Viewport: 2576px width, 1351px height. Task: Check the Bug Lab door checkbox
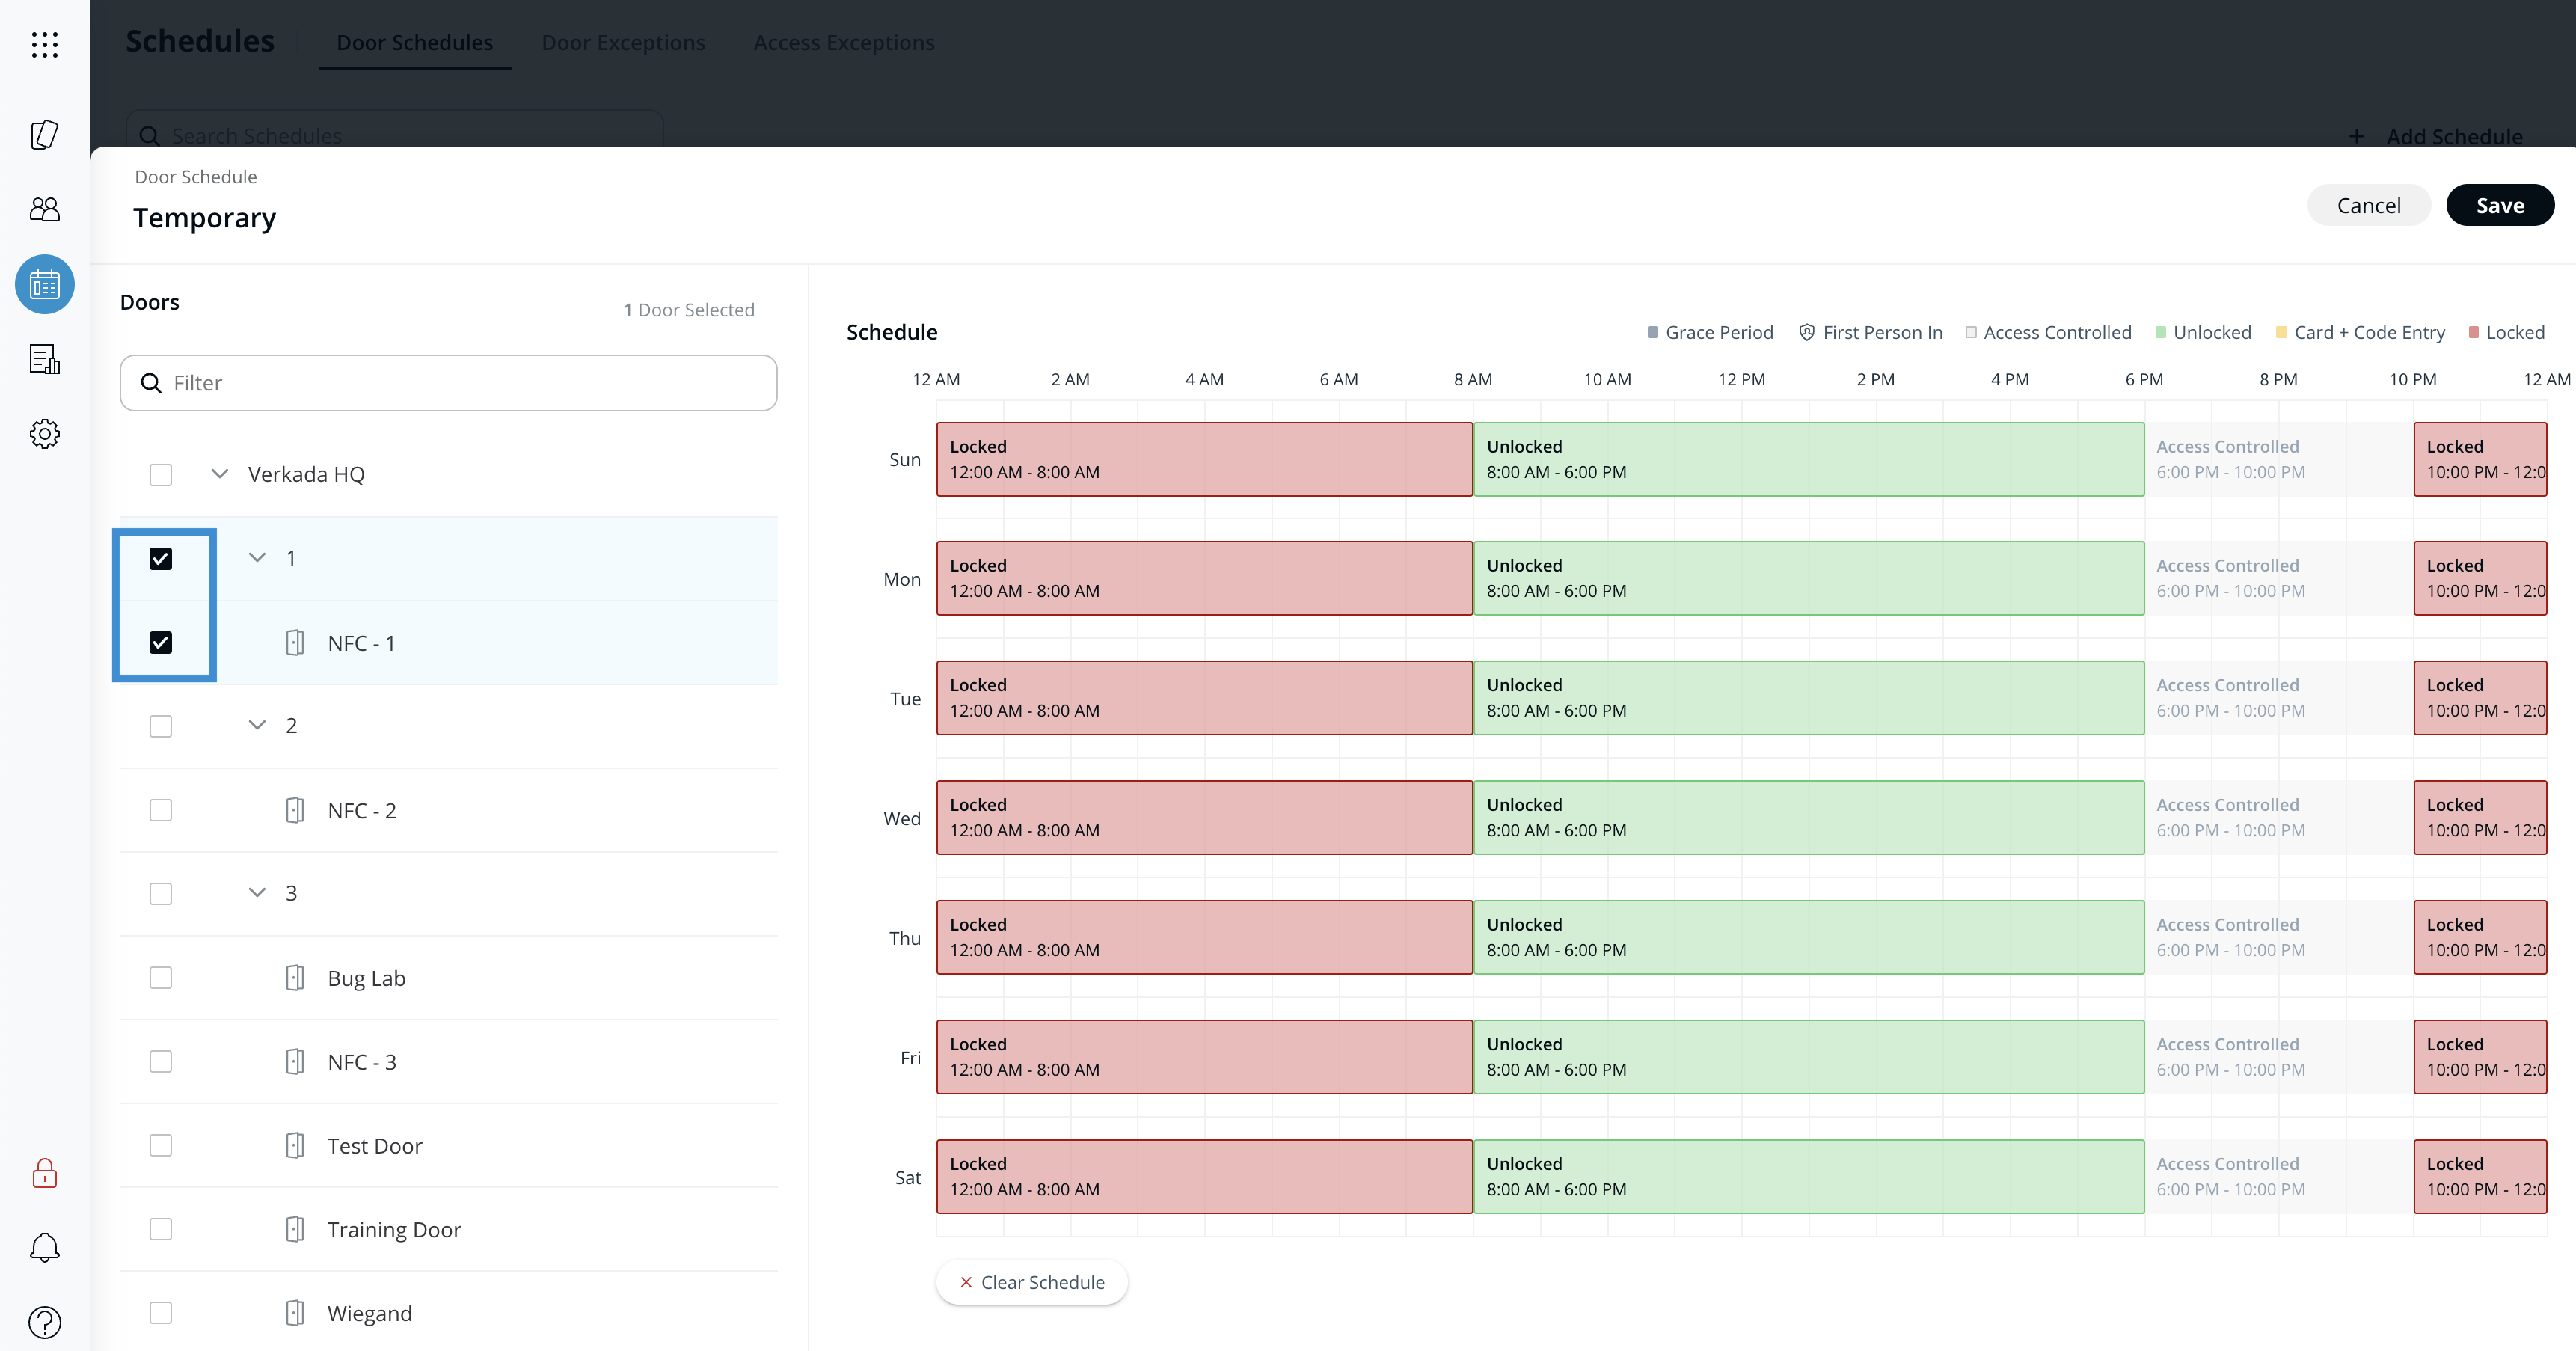coord(161,978)
